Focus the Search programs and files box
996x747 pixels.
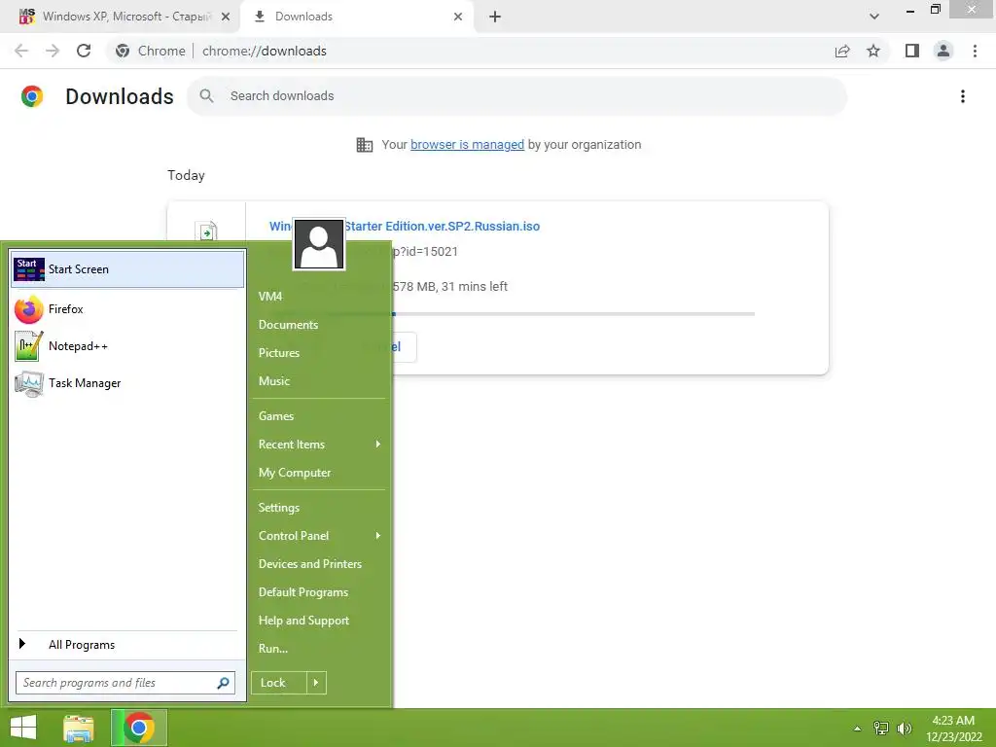[x=125, y=683]
